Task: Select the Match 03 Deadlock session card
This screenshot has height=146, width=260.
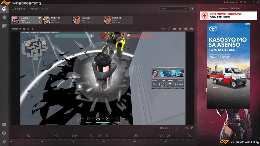Action: pyautogui.click(x=57, y=20)
